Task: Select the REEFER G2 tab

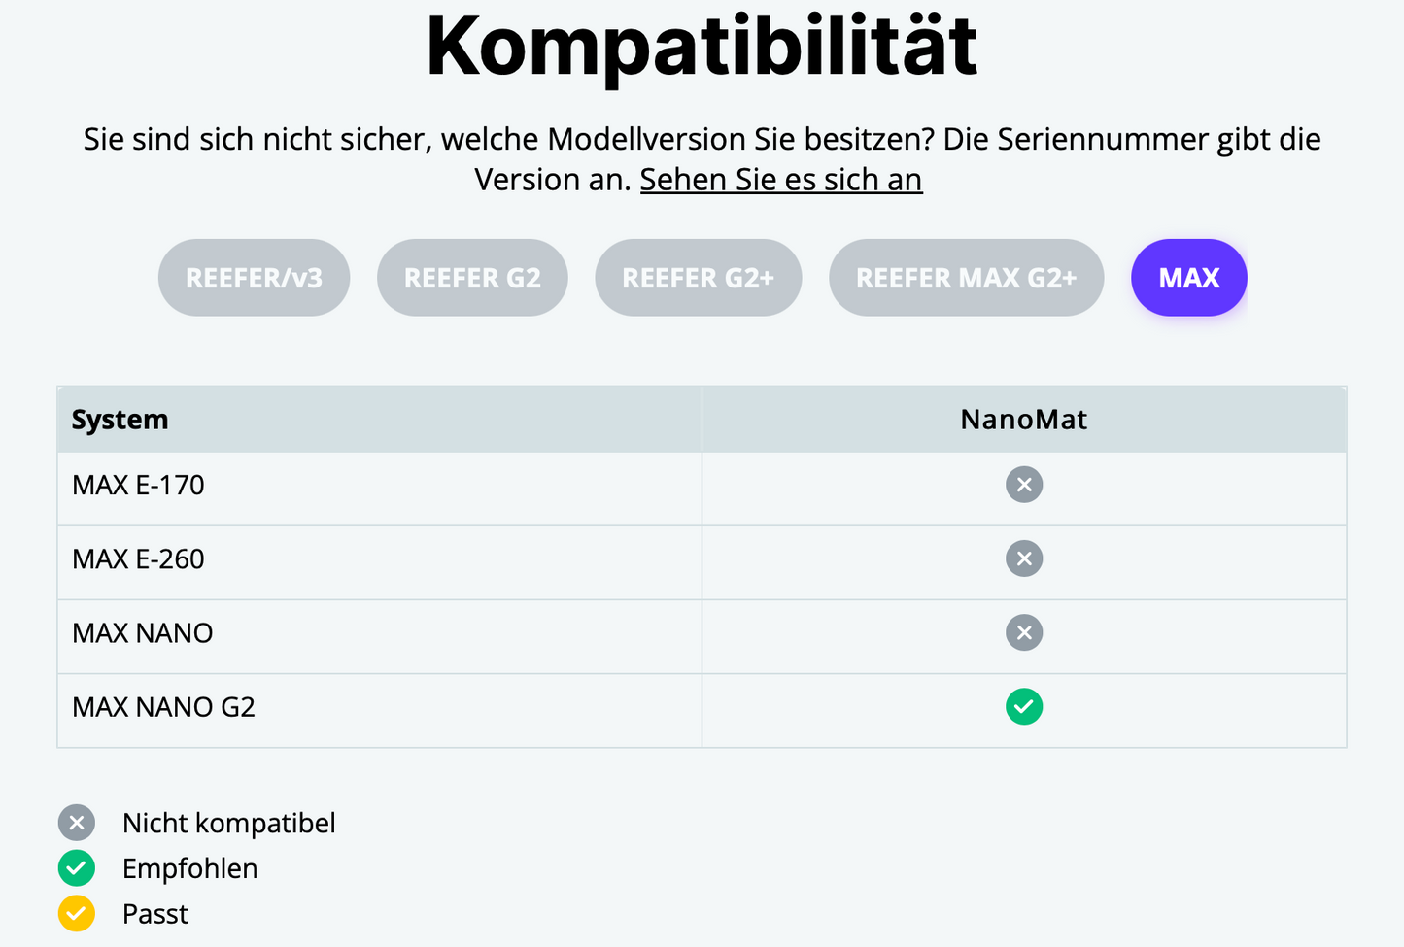Action: [472, 278]
